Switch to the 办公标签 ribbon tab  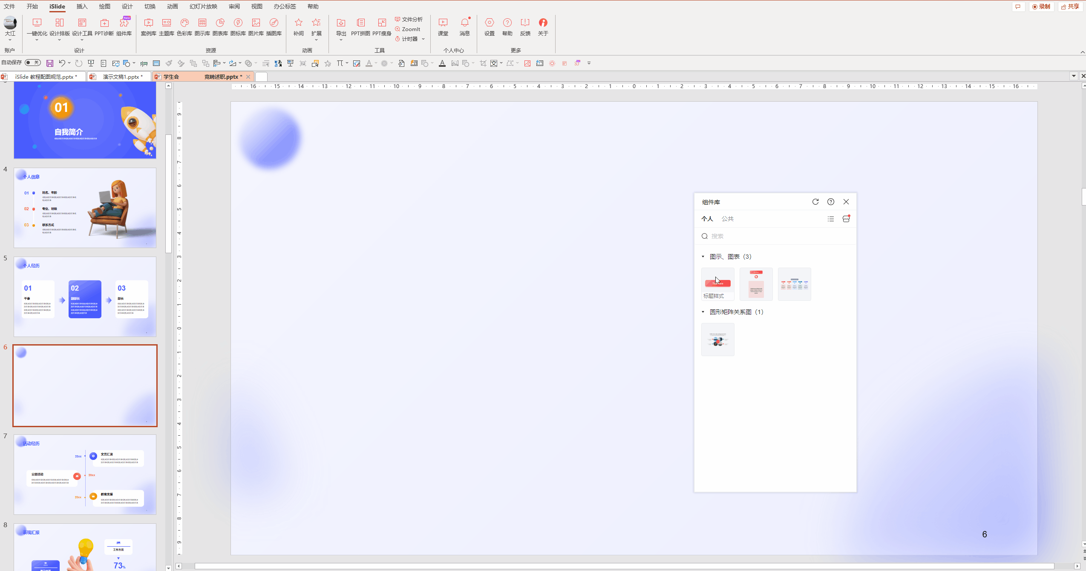coord(285,6)
